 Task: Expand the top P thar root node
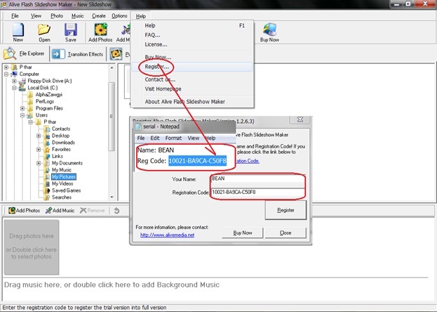click(6, 67)
